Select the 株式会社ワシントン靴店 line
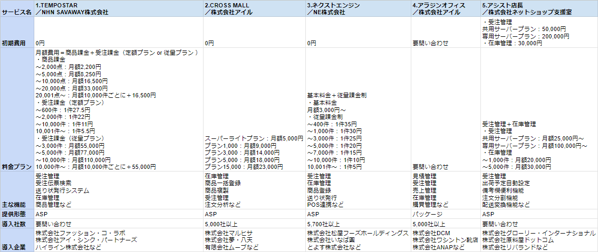The image size is (598, 252). point(446,240)
